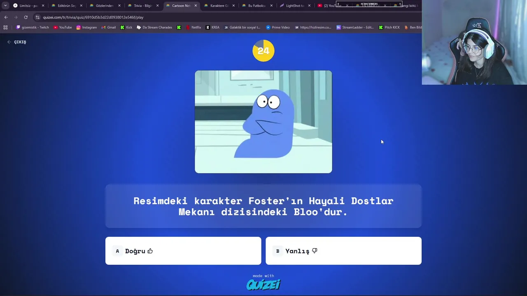Open the Netflix bookmark
Screen dimensions: 527x296
point(194,28)
